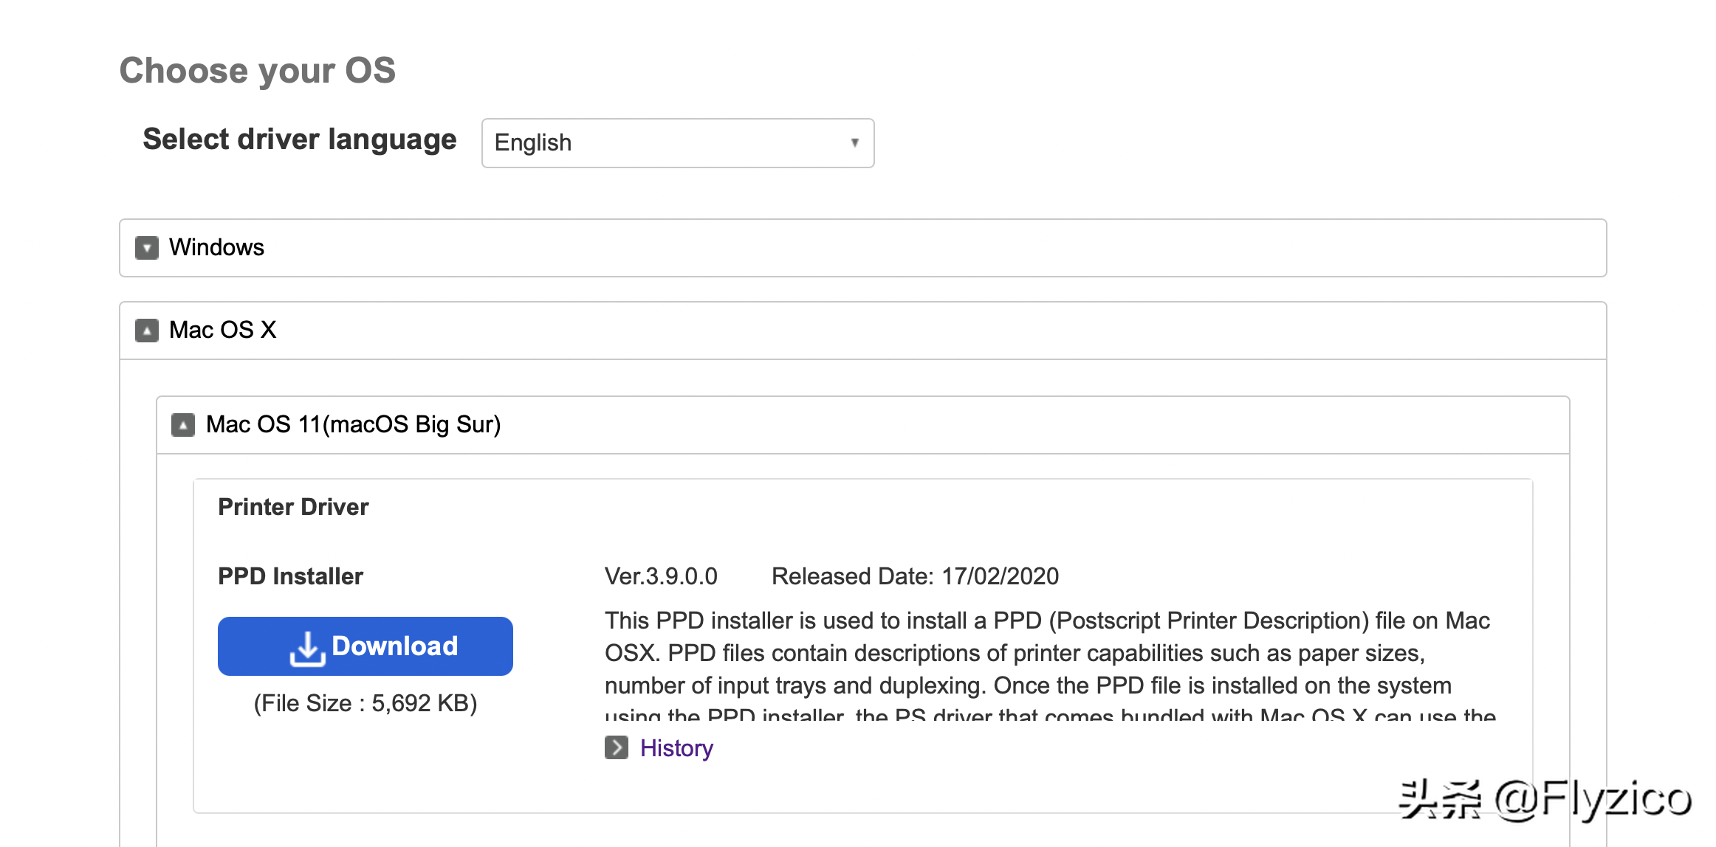Click the Windows section arrow icon
This screenshot has height=847, width=1716.
(147, 248)
